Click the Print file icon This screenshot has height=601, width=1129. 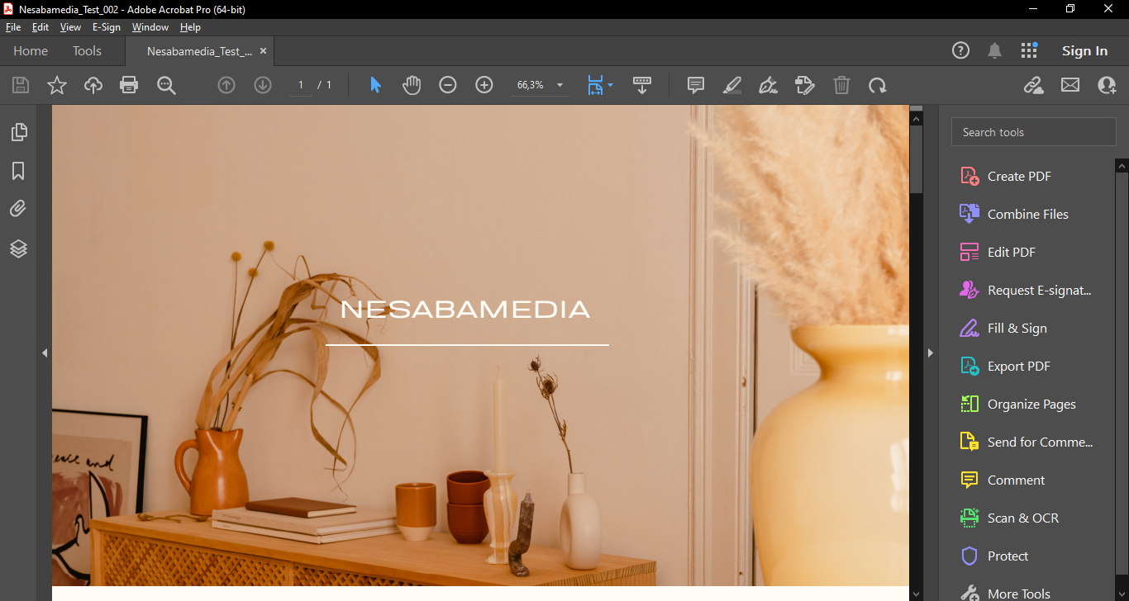(x=129, y=85)
